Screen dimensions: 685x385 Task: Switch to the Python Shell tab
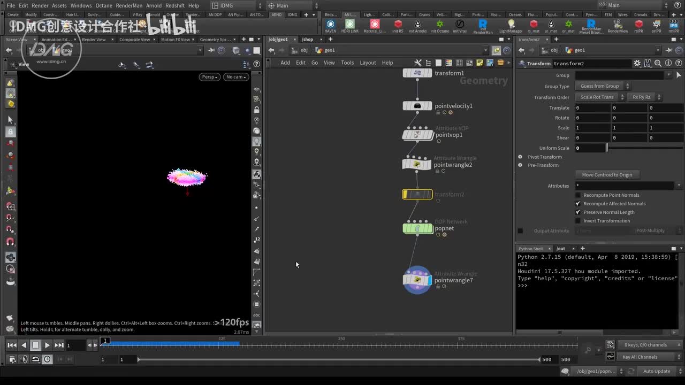[530, 249]
